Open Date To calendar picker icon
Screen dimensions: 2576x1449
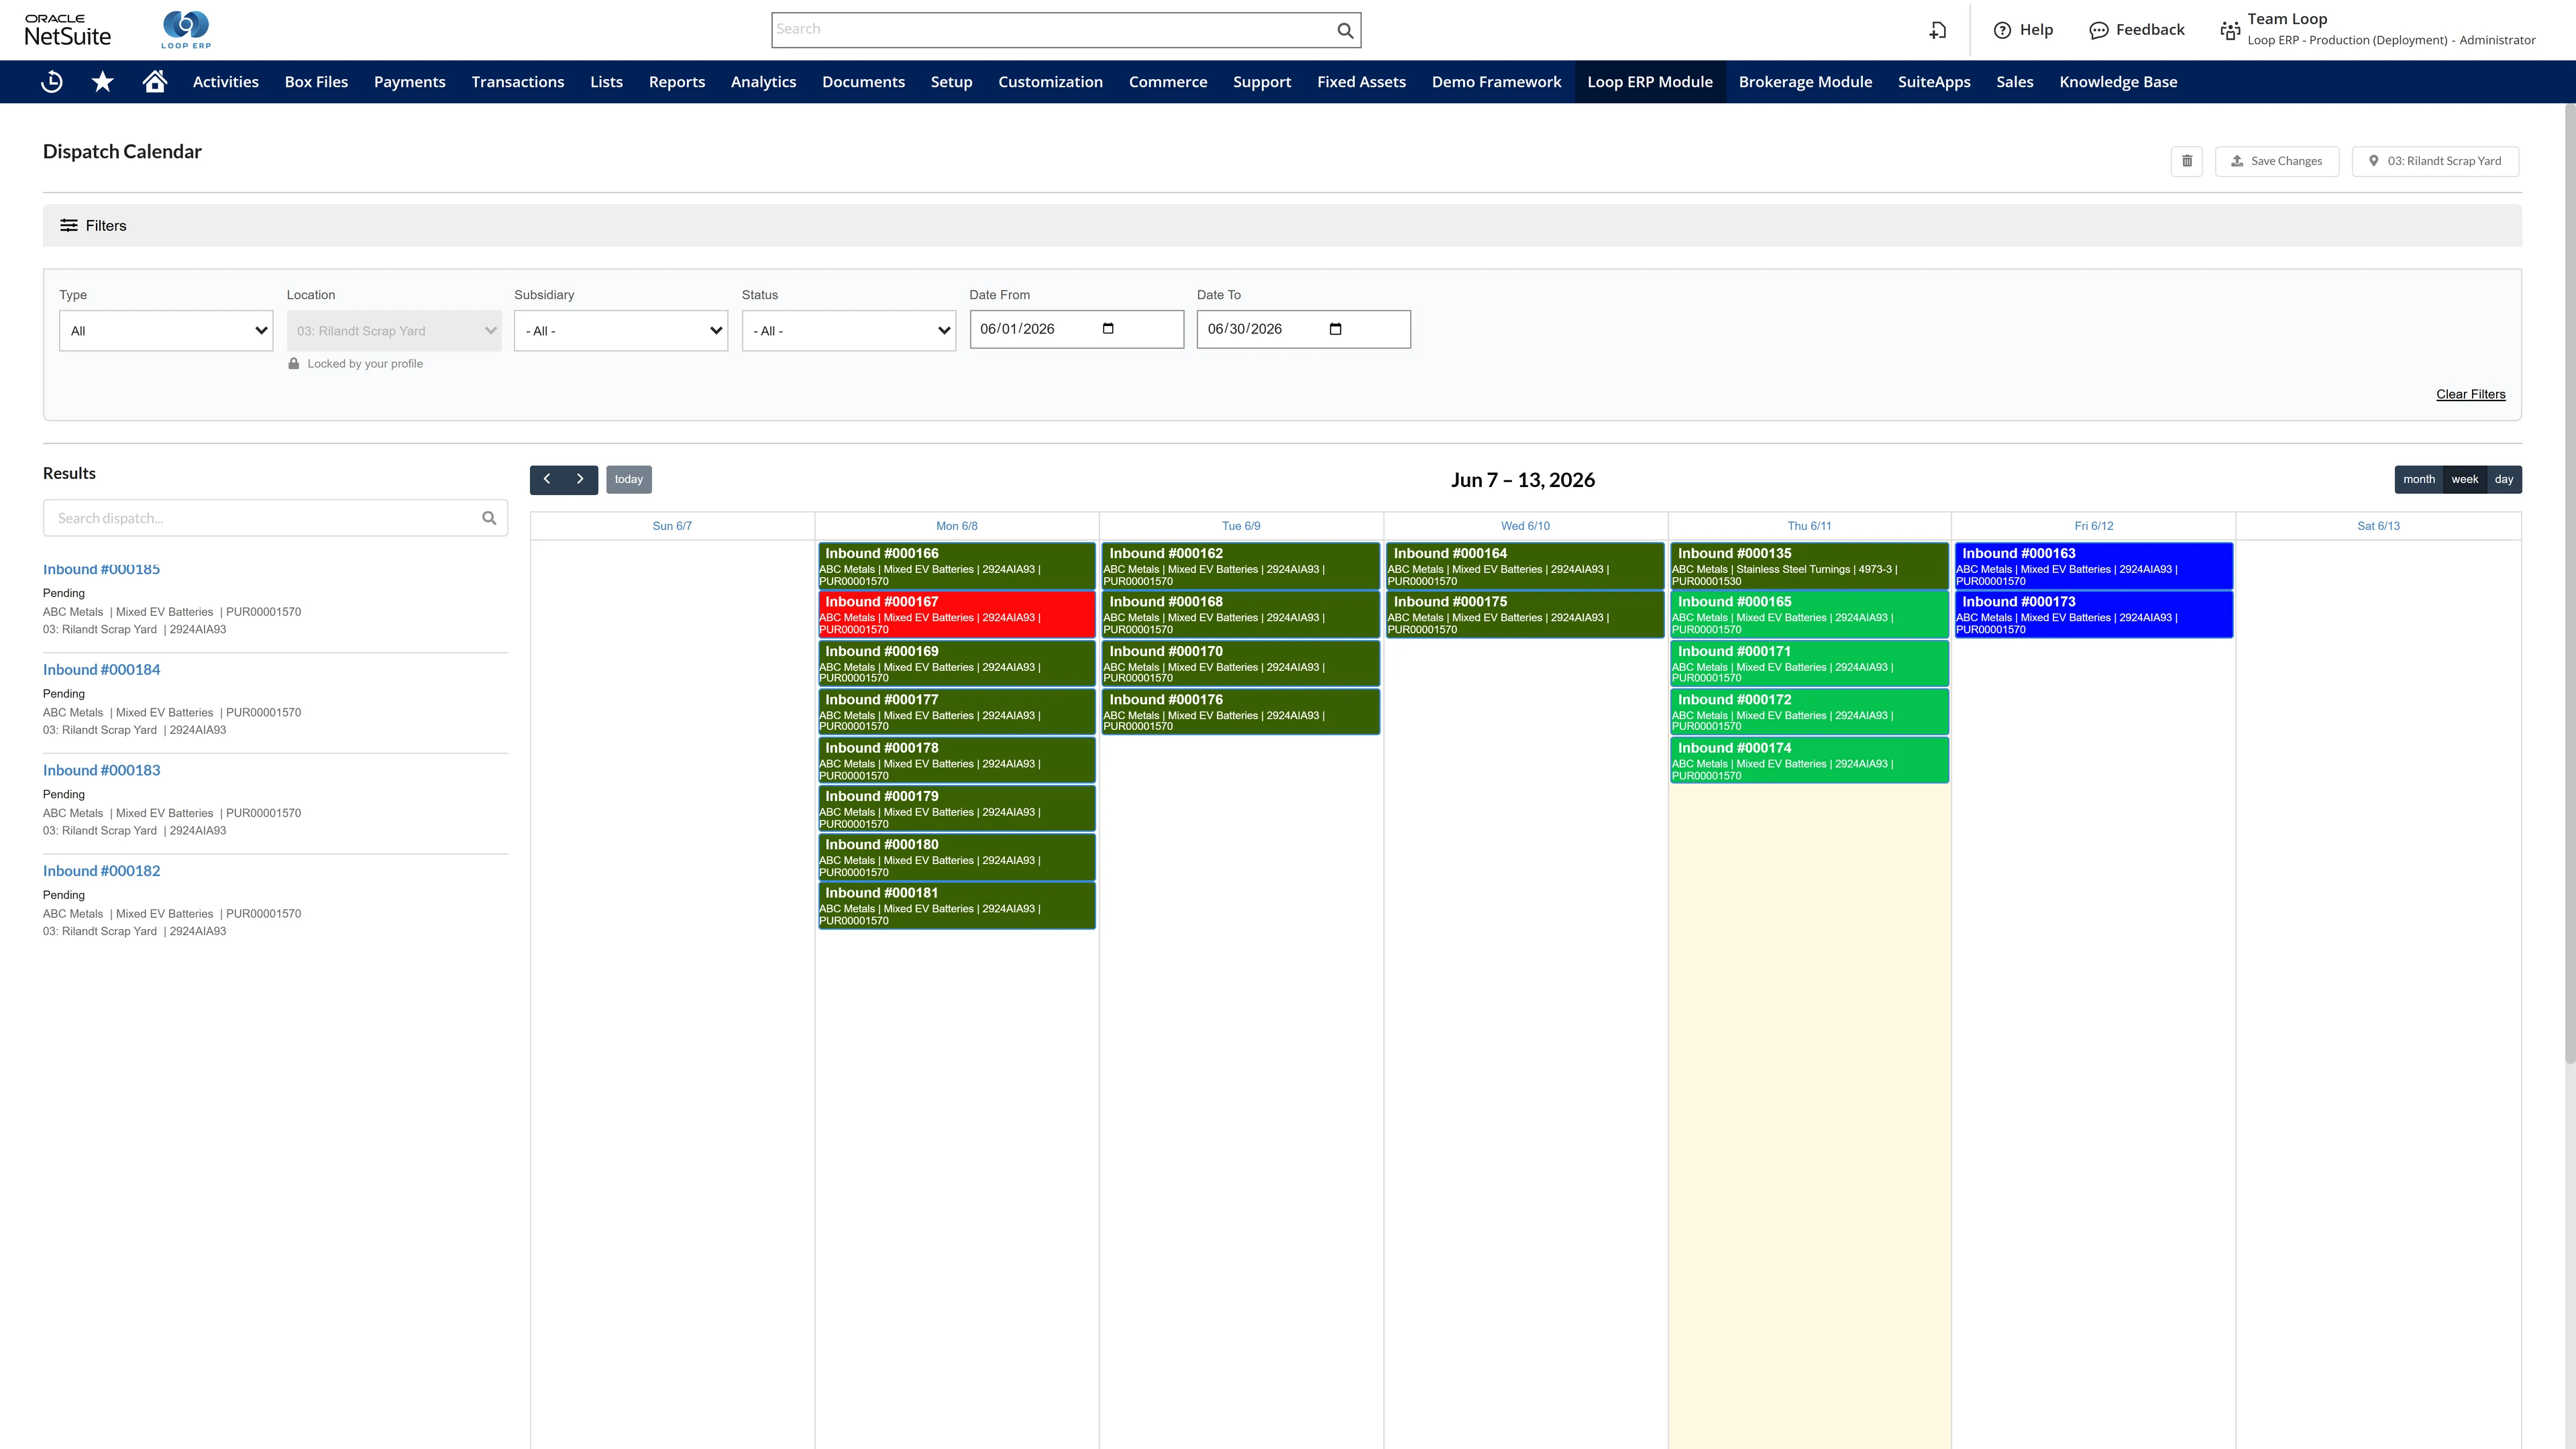[1335, 329]
